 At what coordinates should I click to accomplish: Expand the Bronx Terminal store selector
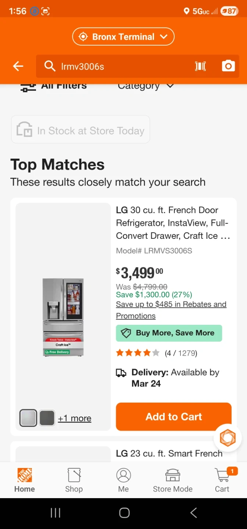click(x=123, y=37)
